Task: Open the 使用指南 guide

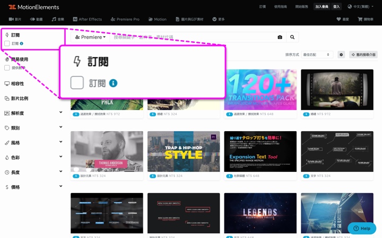Action: point(281,6)
